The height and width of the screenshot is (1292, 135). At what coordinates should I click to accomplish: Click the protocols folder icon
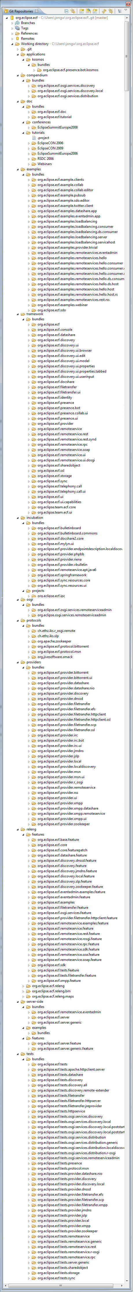[23, 620]
